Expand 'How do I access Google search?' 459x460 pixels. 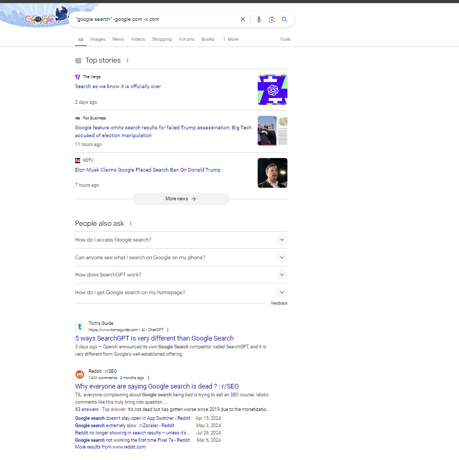(x=181, y=240)
